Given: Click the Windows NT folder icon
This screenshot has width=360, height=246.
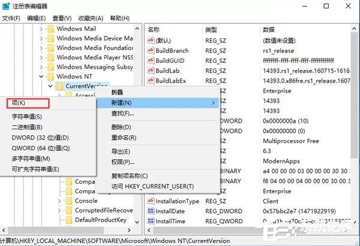Looking at the screenshot, I should (51, 77).
